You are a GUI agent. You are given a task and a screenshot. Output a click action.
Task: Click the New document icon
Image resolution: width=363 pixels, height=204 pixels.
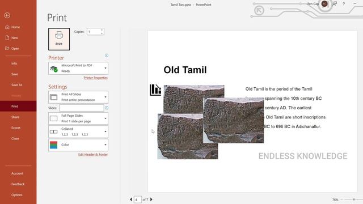click(x=7, y=38)
